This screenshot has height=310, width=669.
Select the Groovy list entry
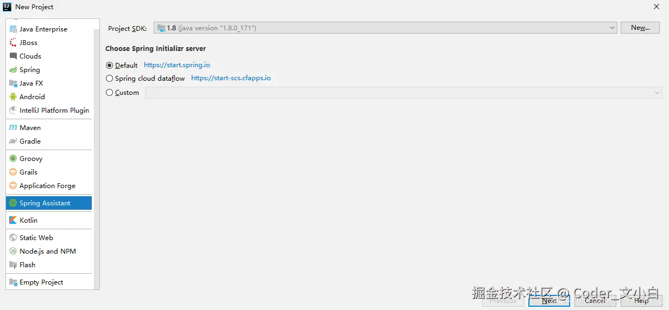49,158
